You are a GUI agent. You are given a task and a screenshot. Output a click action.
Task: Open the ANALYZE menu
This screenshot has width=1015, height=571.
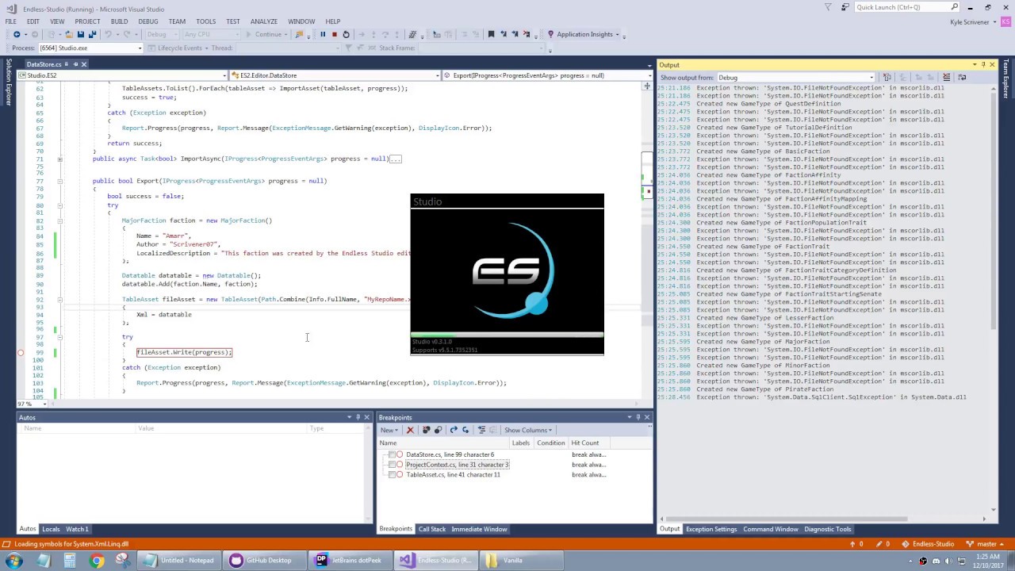pos(263,21)
